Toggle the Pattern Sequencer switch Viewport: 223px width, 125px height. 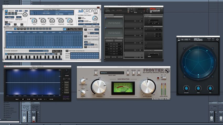pyautogui.click(x=67, y=51)
